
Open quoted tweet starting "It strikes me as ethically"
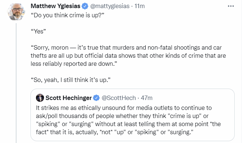[x=132, y=115]
